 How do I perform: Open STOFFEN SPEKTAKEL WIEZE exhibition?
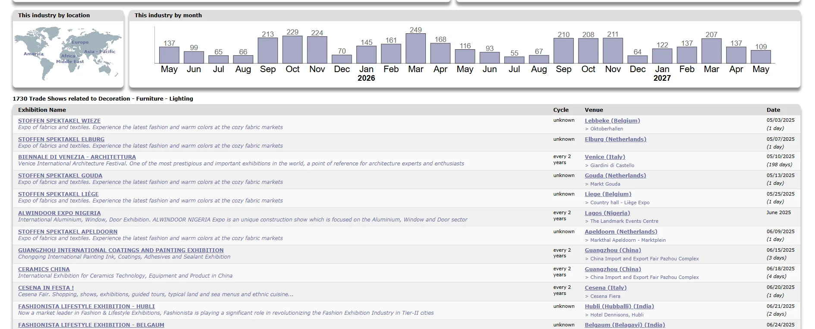(59, 121)
